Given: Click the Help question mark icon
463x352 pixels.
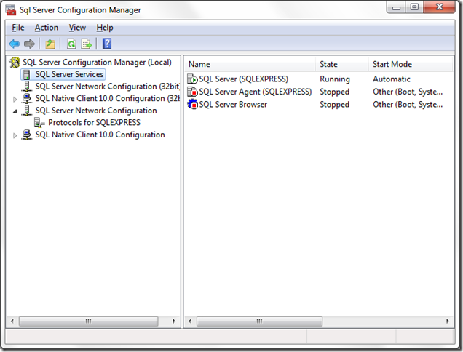Looking at the screenshot, I should [x=107, y=44].
